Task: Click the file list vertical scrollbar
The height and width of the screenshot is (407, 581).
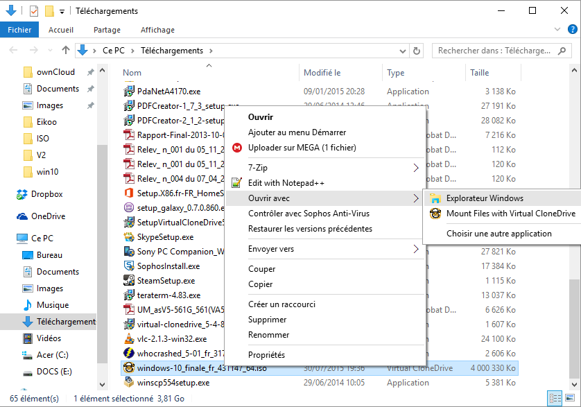Action: click(575, 208)
